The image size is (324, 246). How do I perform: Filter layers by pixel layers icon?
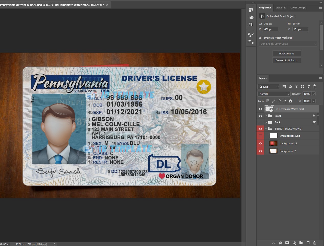[x=284, y=87]
